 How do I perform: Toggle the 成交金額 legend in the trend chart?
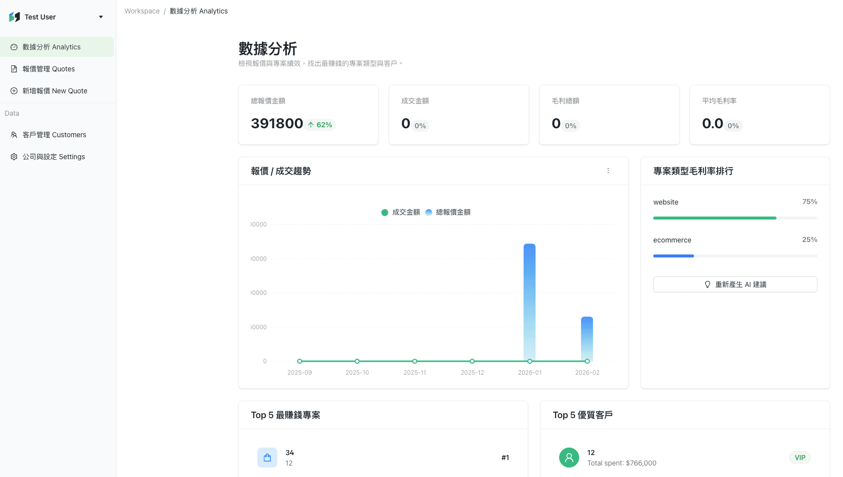point(400,212)
